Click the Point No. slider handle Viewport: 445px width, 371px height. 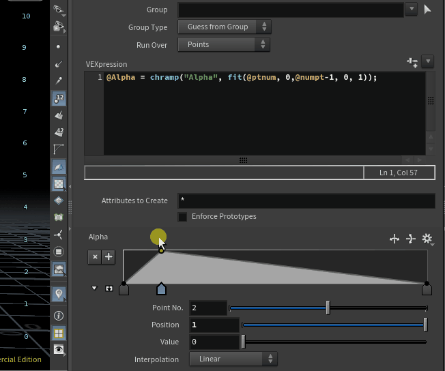click(328, 308)
